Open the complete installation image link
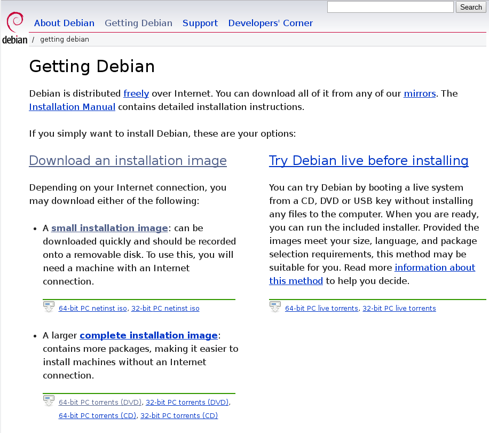The width and height of the screenshot is (489, 433). (x=148, y=335)
